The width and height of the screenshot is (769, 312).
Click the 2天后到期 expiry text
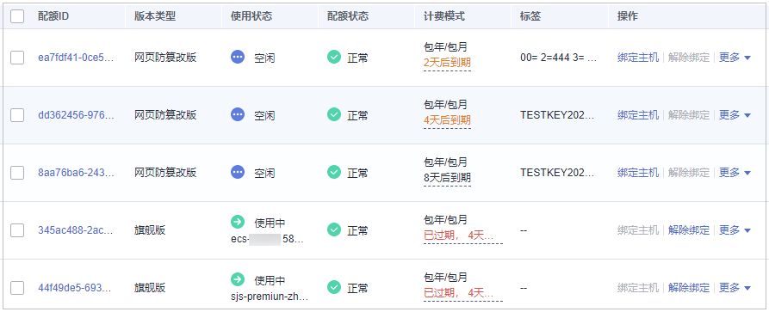pyautogui.click(x=447, y=63)
